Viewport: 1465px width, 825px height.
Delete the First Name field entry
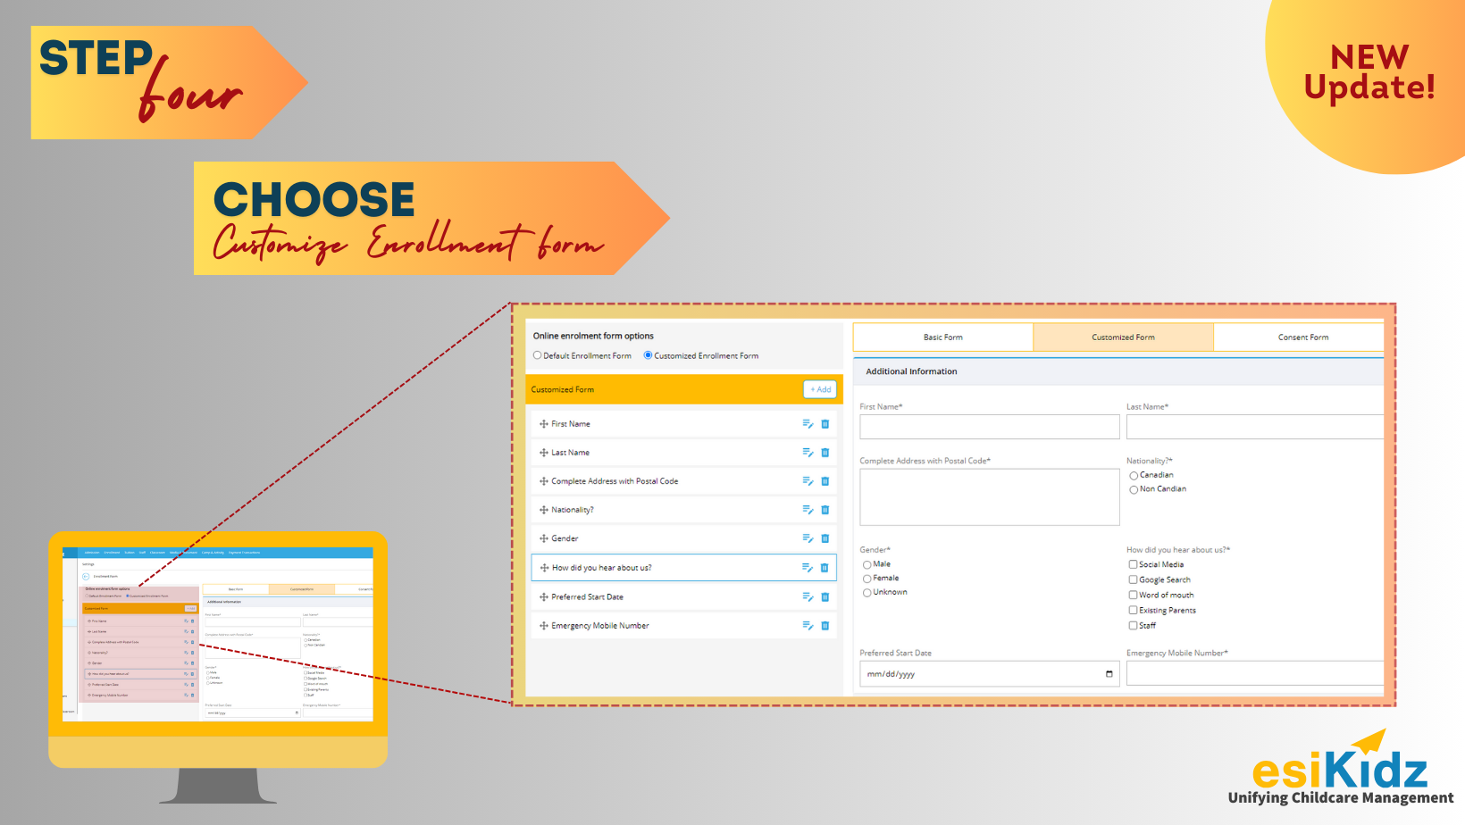(825, 424)
